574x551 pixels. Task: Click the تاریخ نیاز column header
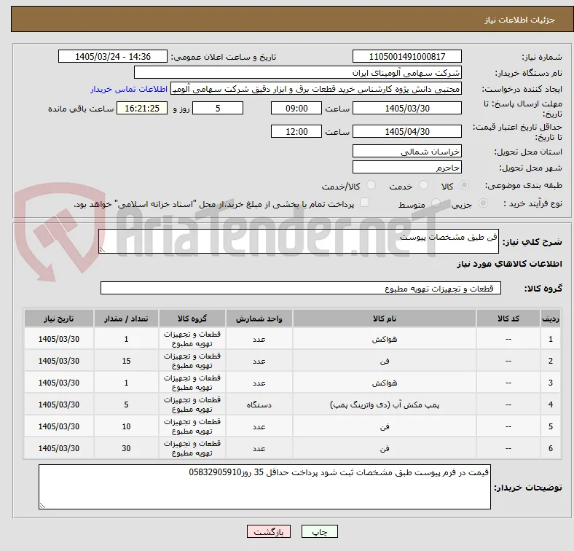click(59, 319)
